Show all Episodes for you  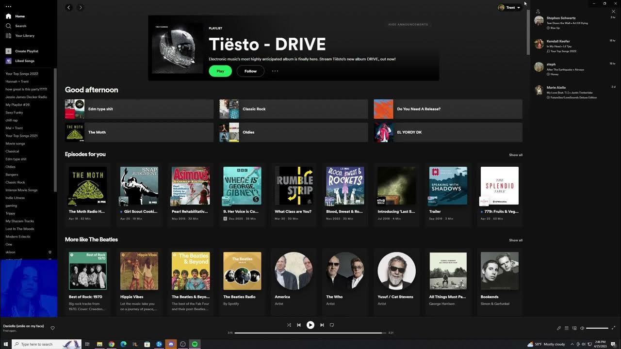pyautogui.click(x=516, y=155)
